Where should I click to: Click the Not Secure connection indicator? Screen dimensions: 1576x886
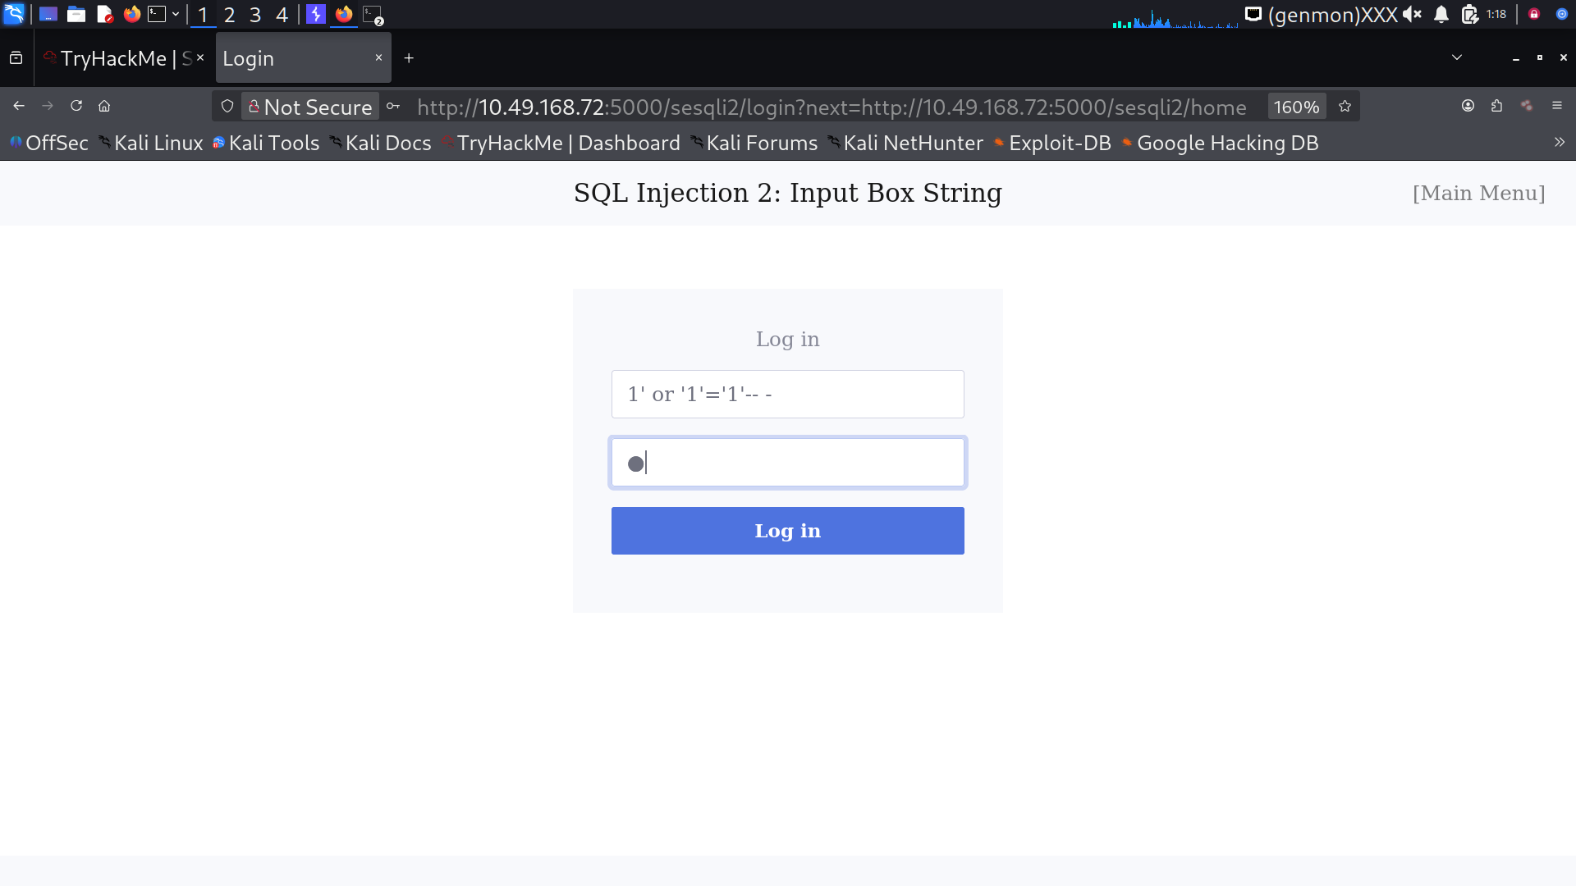[310, 107]
